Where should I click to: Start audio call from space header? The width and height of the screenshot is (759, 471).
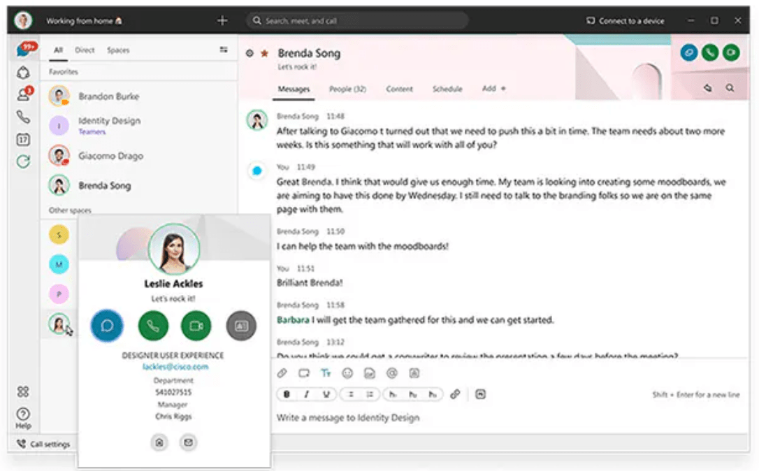[x=710, y=52]
